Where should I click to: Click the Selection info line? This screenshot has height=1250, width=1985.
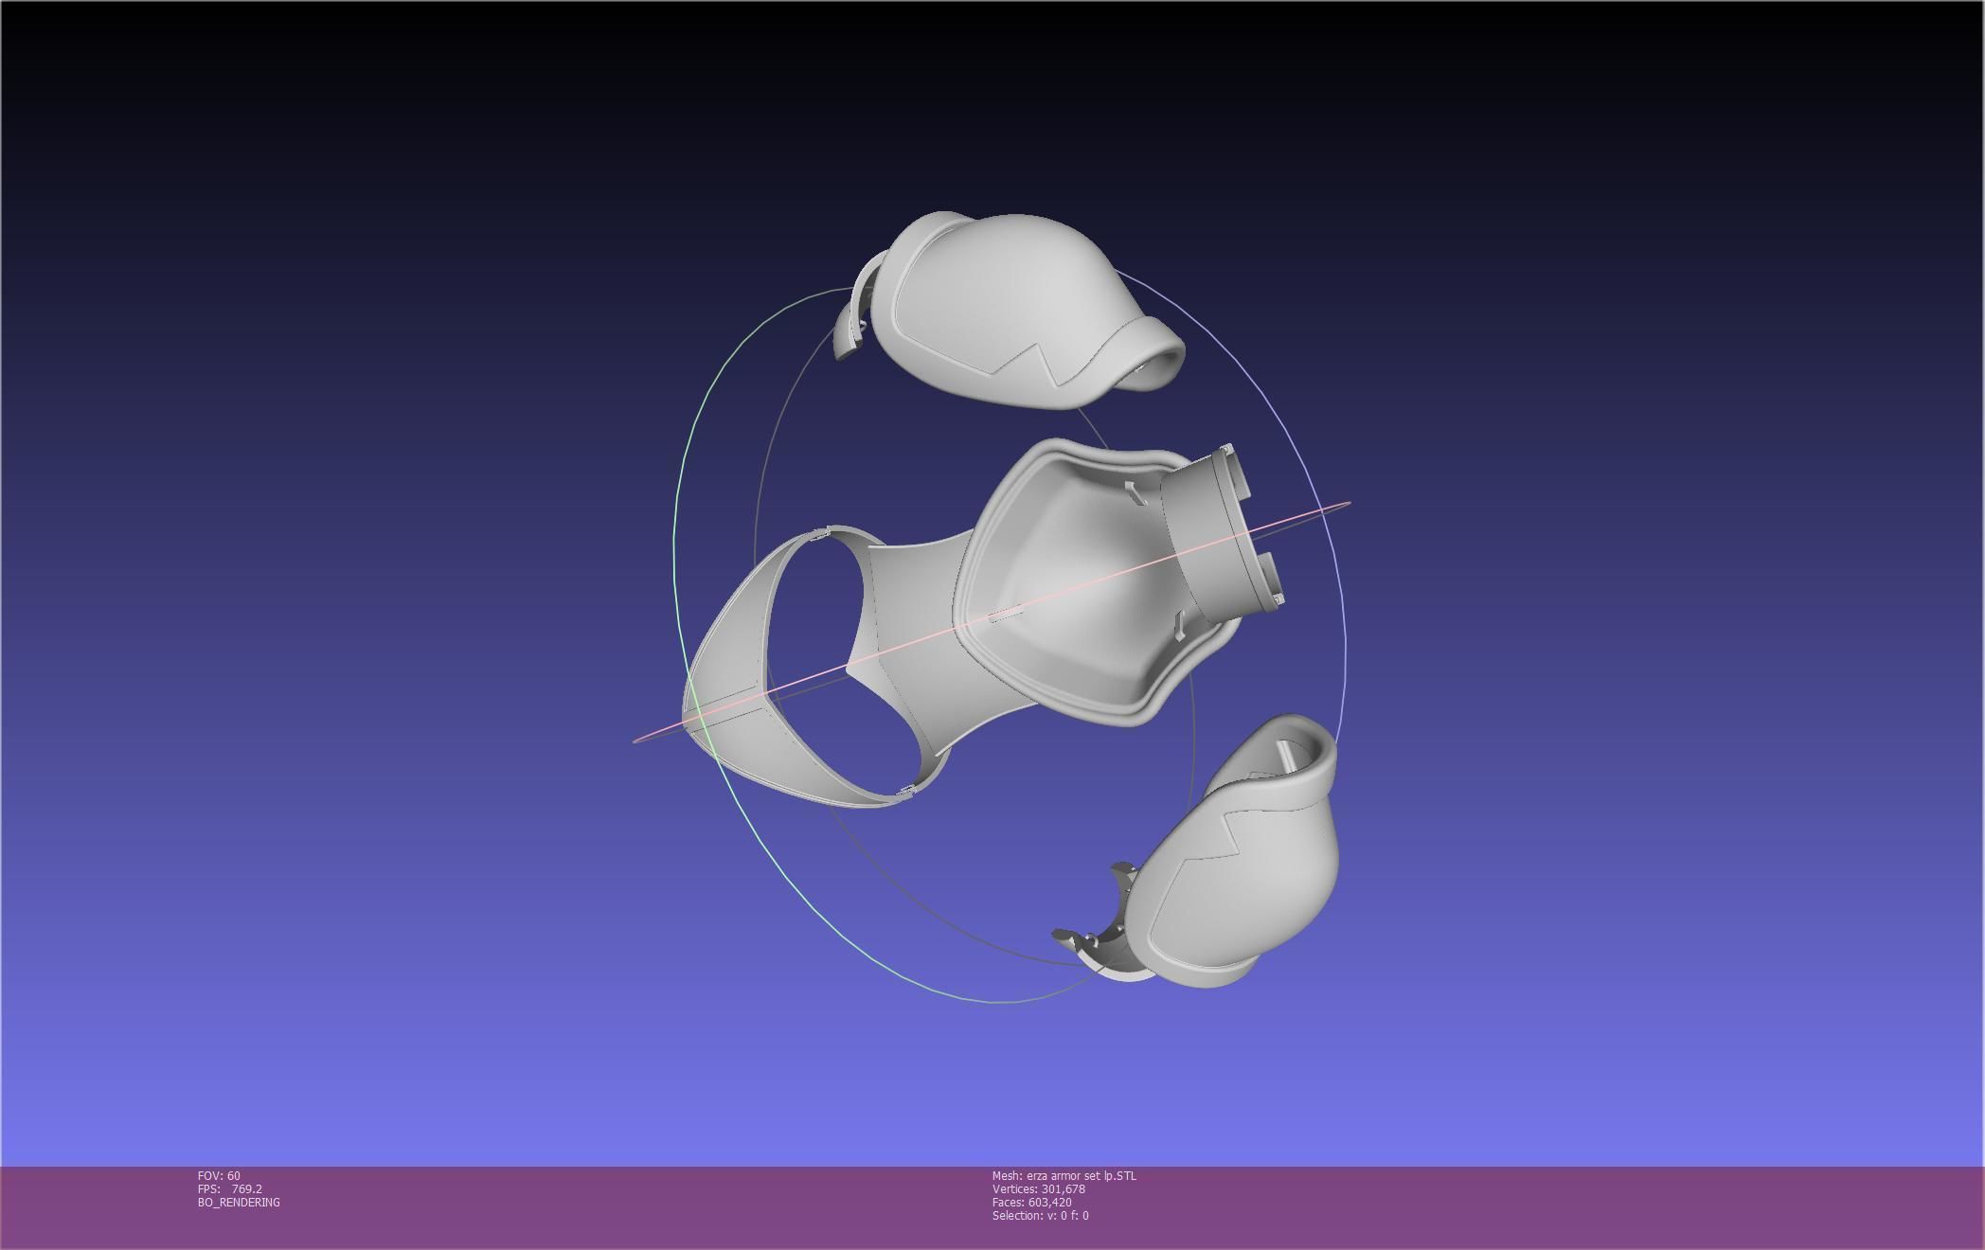coord(1040,1216)
